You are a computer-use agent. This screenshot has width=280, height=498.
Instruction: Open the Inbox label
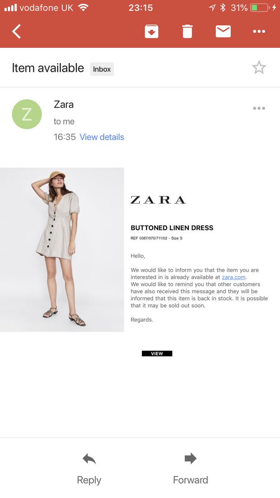(102, 69)
